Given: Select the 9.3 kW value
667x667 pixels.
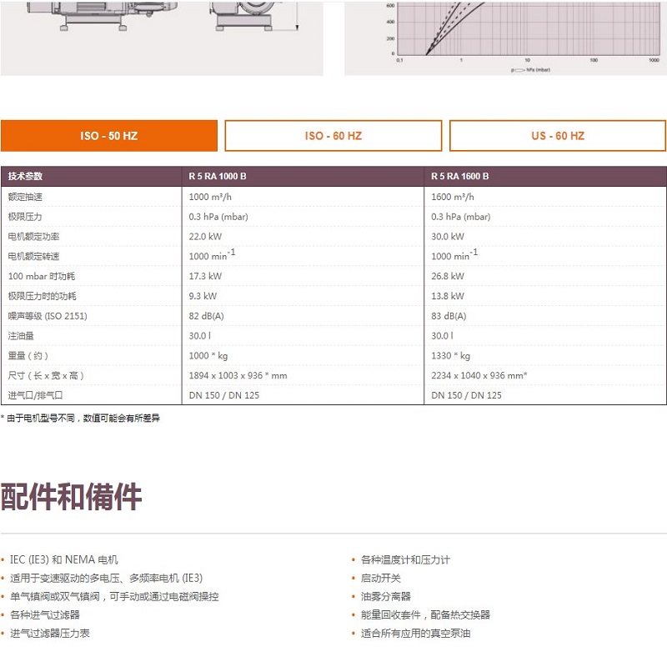Looking at the screenshot, I should point(203,296).
